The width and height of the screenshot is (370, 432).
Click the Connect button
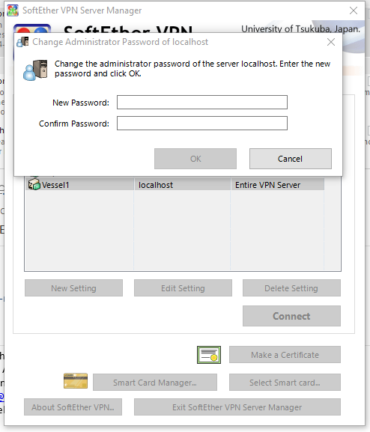[291, 316]
